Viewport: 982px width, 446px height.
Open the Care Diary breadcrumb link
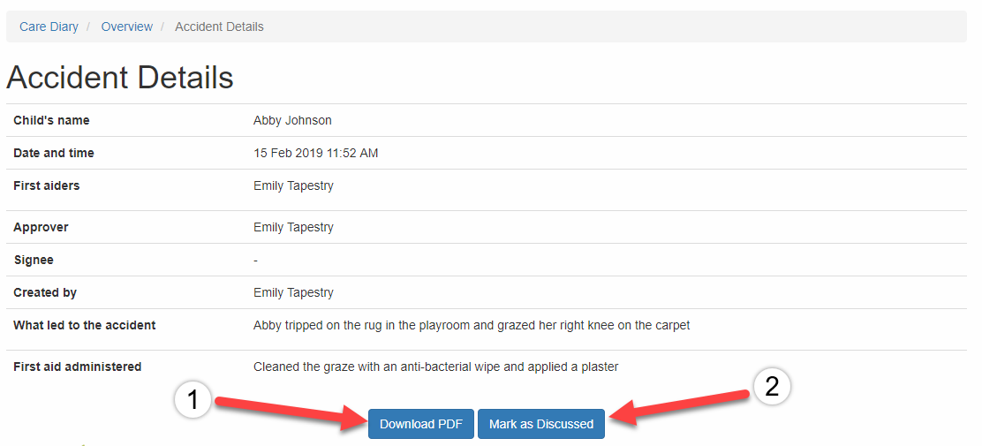pyautogui.click(x=49, y=26)
